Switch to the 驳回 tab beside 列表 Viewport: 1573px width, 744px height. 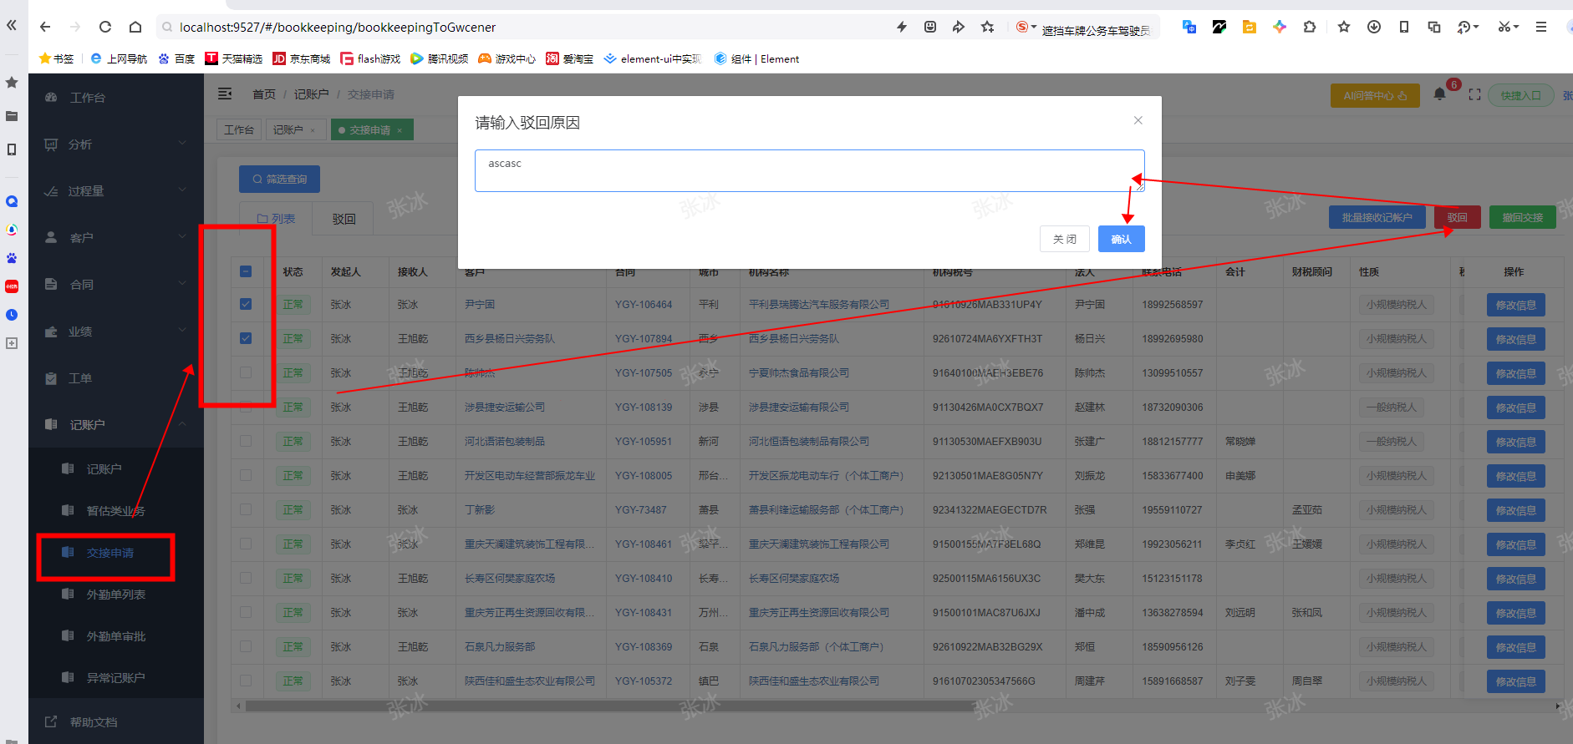pos(344,219)
